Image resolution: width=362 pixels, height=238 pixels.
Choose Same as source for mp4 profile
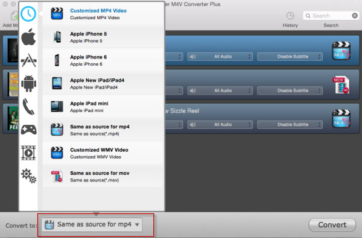[x=103, y=130]
